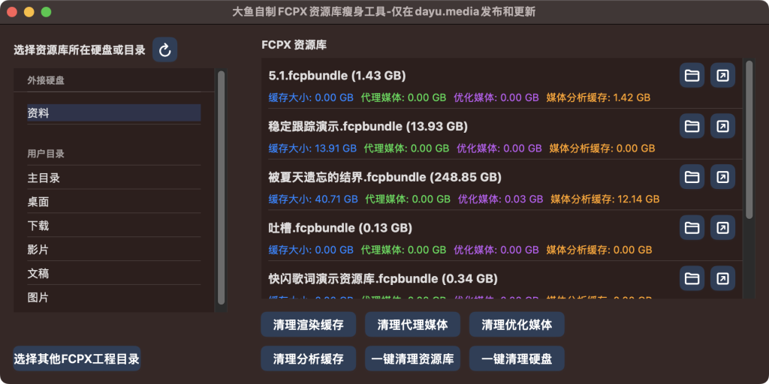Image resolution: width=769 pixels, height=384 pixels.
Task: Click the open-external arrow icon for 被夏天遗忘的结界.fcpbundle
Action: click(722, 177)
